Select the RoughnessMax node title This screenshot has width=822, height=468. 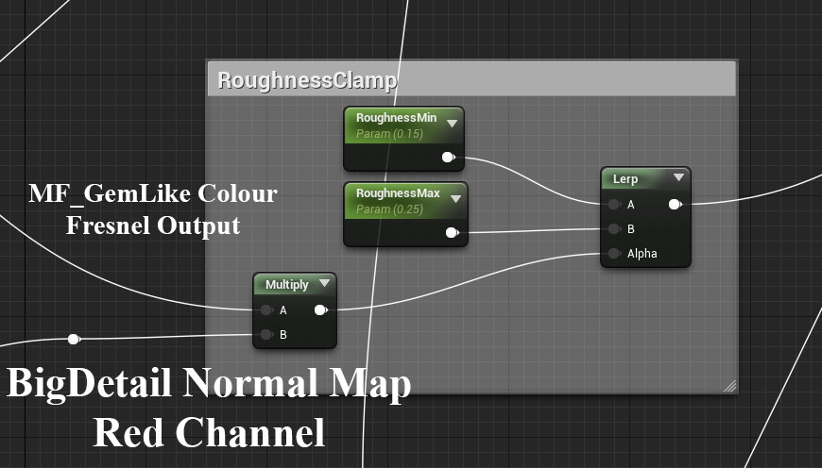coord(396,193)
